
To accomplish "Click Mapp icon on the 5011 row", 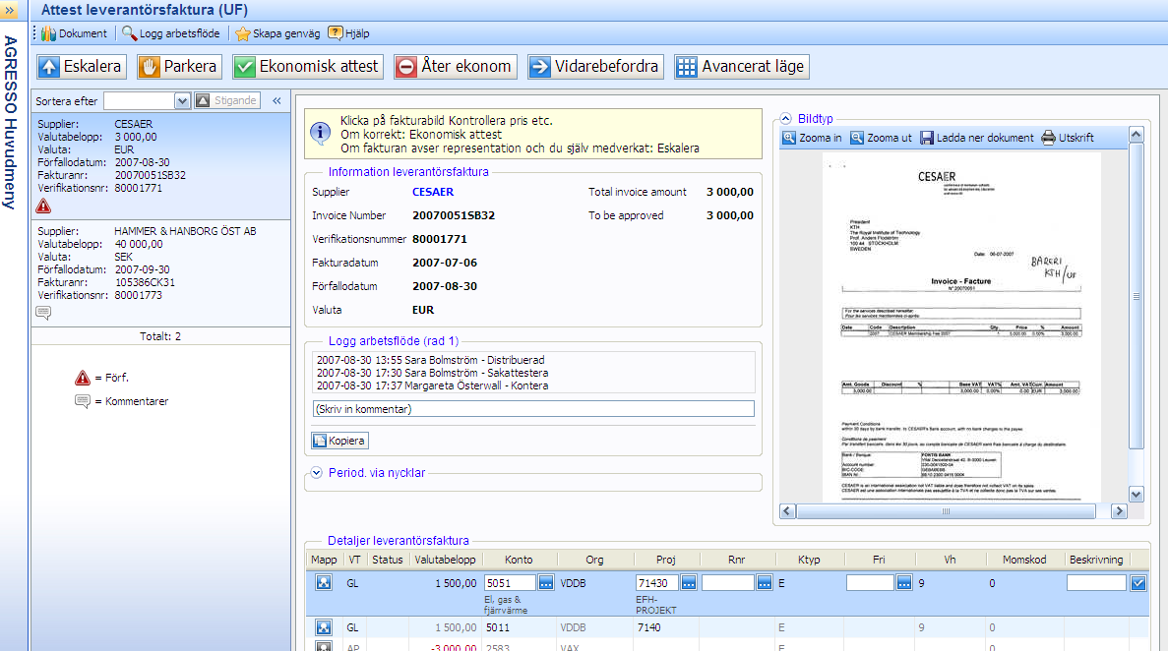I will pyautogui.click(x=324, y=628).
